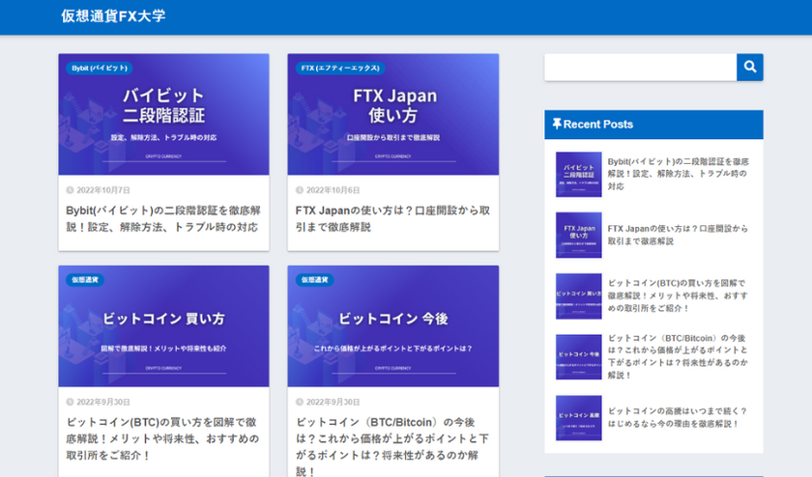Open article ビットコイン（BTC/Bitcoin）の今後は title in main grid
This screenshot has height=477, width=812.
pyautogui.click(x=392, y=446)
